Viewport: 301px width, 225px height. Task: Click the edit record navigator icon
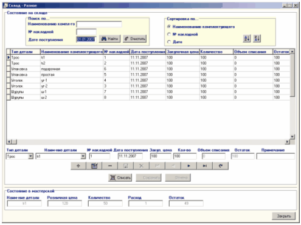[x=94, y=166]
